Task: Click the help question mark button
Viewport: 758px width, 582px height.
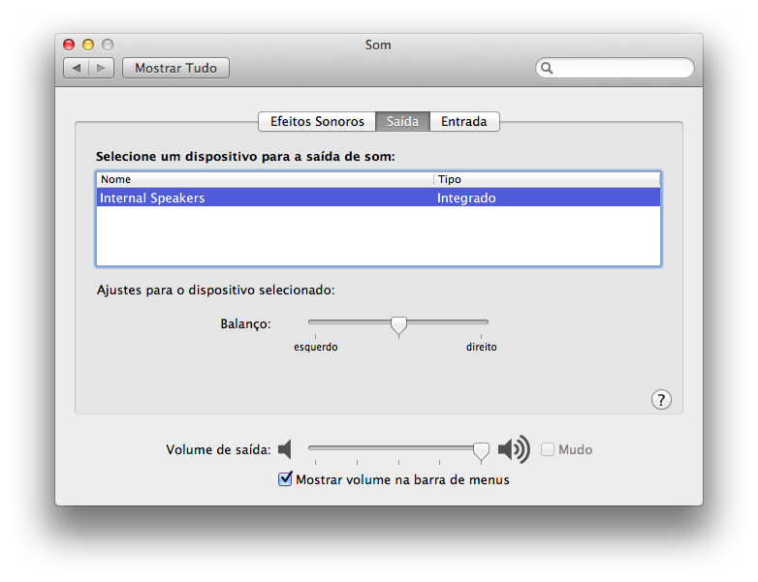Action: (x=661, y=400)
